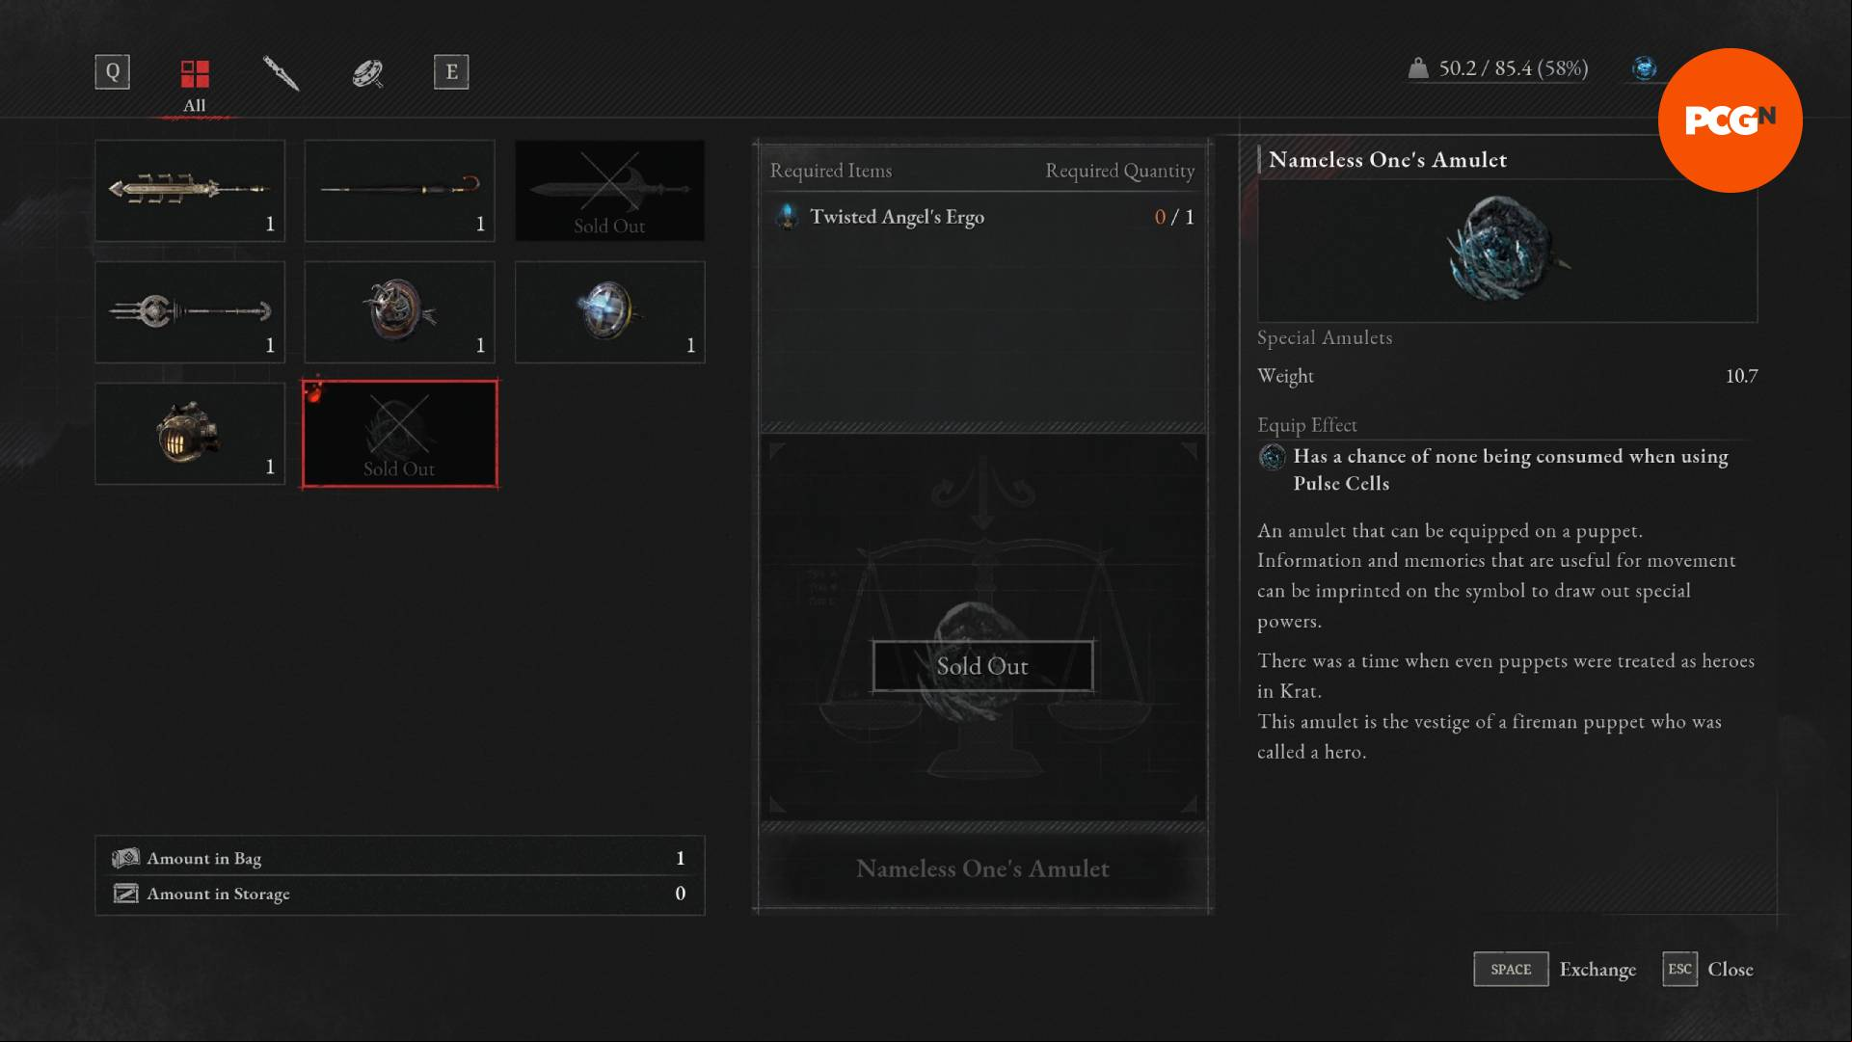
Task: Click the Nameless One's Amulet title heading
Action: pos(1387,160)
